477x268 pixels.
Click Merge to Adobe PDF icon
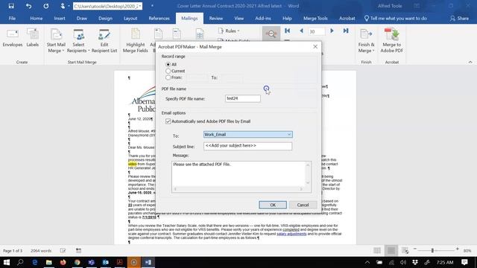click(x=391, y=41)
